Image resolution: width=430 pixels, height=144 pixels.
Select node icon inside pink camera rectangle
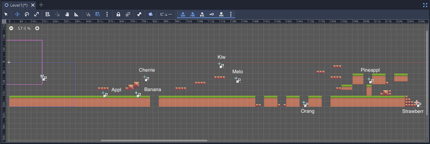tap(44, 77)
